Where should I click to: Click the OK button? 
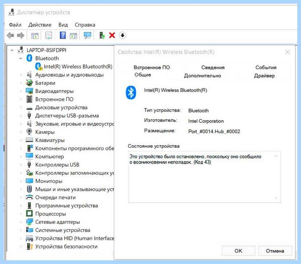tap(238, 250)
